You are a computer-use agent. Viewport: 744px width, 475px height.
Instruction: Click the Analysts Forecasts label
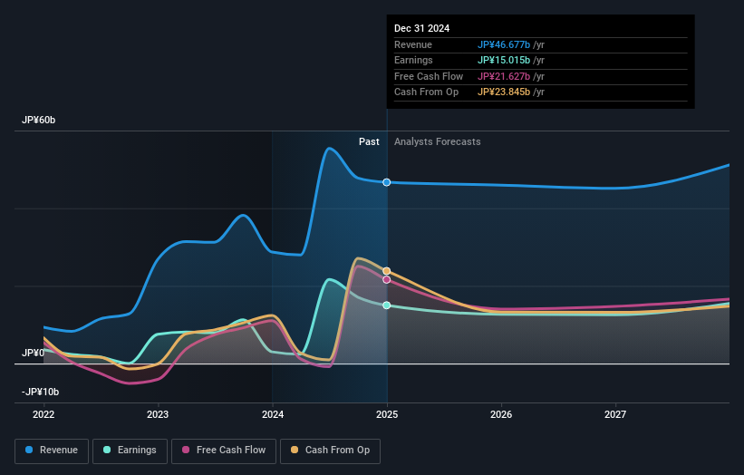pos(438,142)
